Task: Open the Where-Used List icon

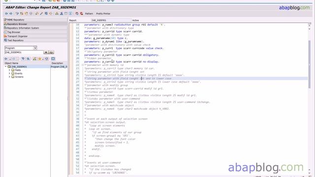Action: (x=51, y=13)
